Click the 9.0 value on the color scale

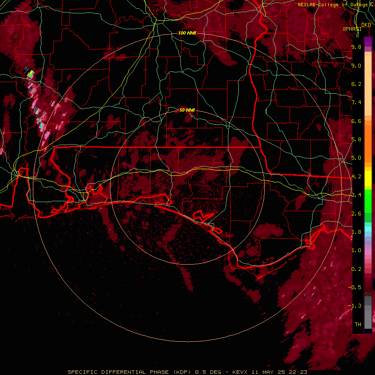pyautogui.click(x=356, y=65)
